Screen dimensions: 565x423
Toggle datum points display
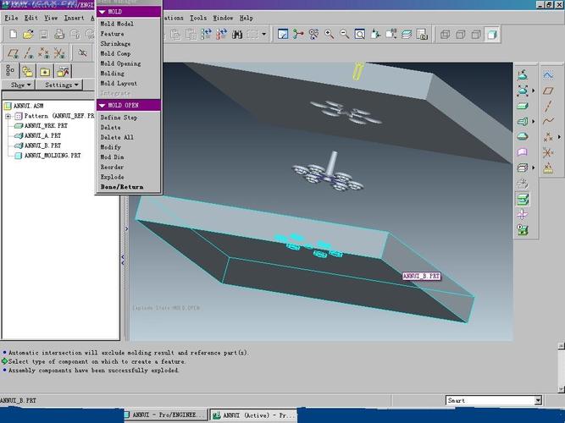pyautogui.click(x=44, y=53)
